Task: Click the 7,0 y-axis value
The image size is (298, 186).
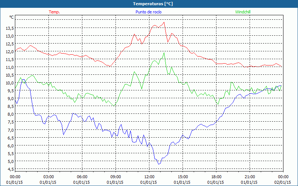Action: tap(10, 130)
